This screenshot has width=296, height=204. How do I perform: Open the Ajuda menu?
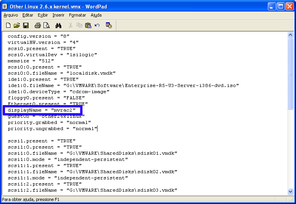coord(96,15)
